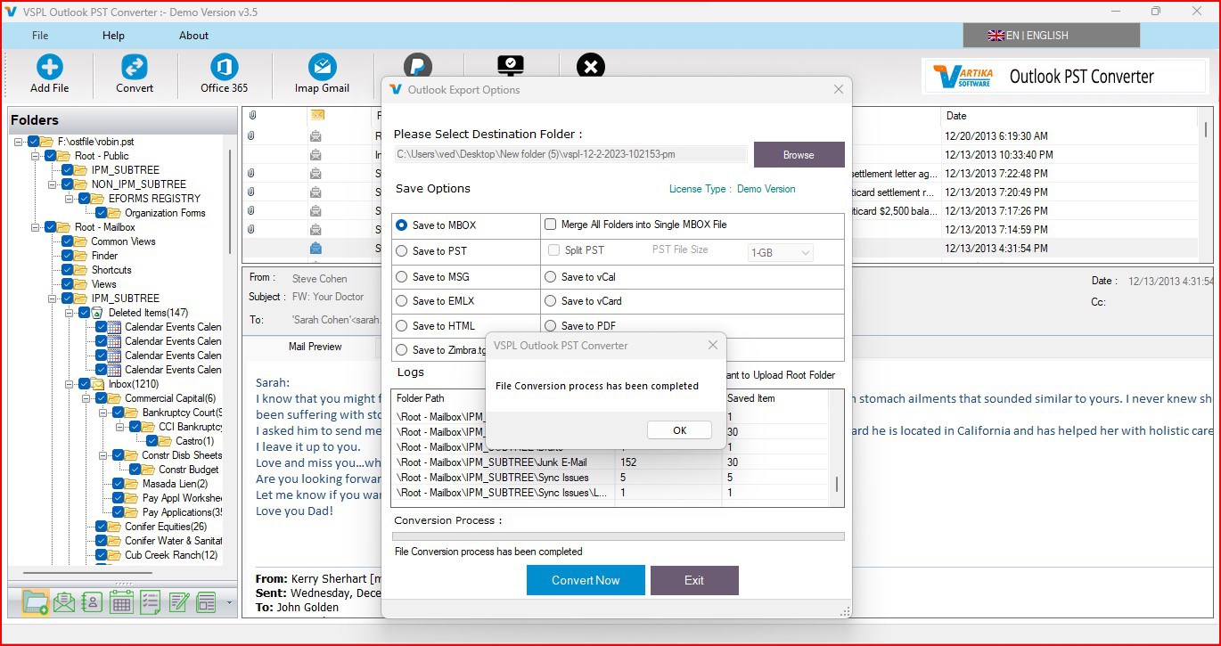Select the mail envelope icon in bottom bar
The image size is (1221, 646).
pyautogui.click(x=63, y=602)
